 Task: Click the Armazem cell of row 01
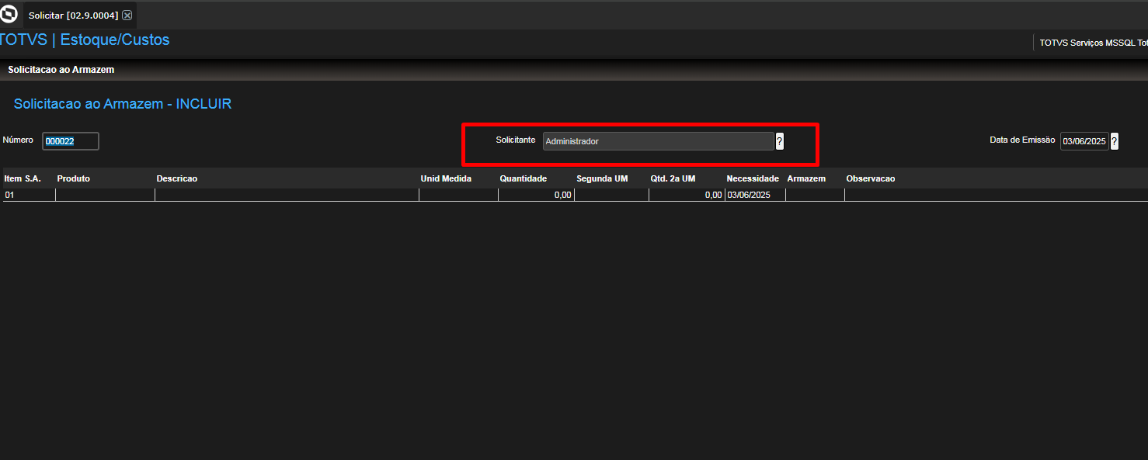pos(815,195)
